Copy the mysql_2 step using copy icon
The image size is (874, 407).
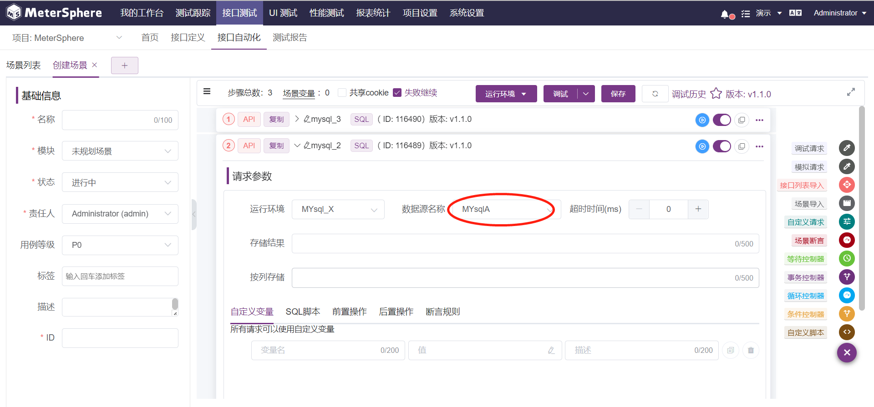742,146
